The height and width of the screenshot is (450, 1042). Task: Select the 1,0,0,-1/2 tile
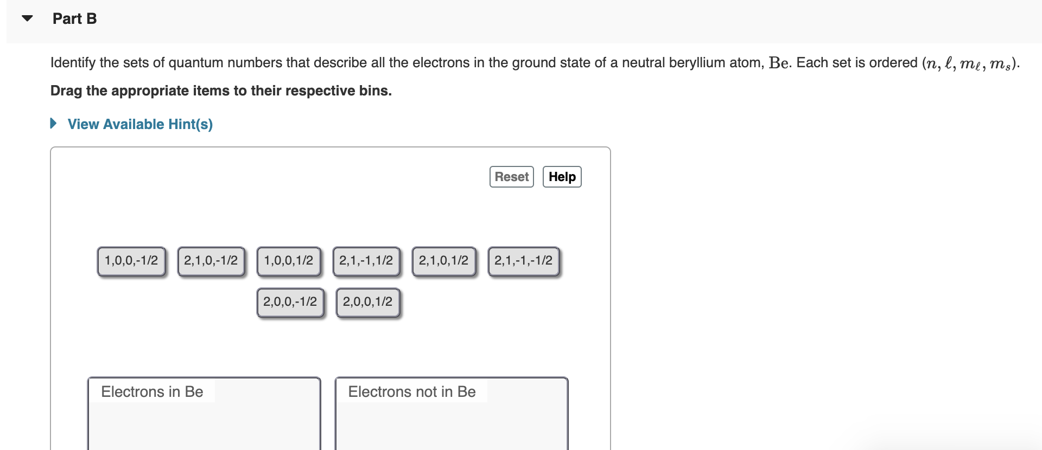(x=131, y=260)
